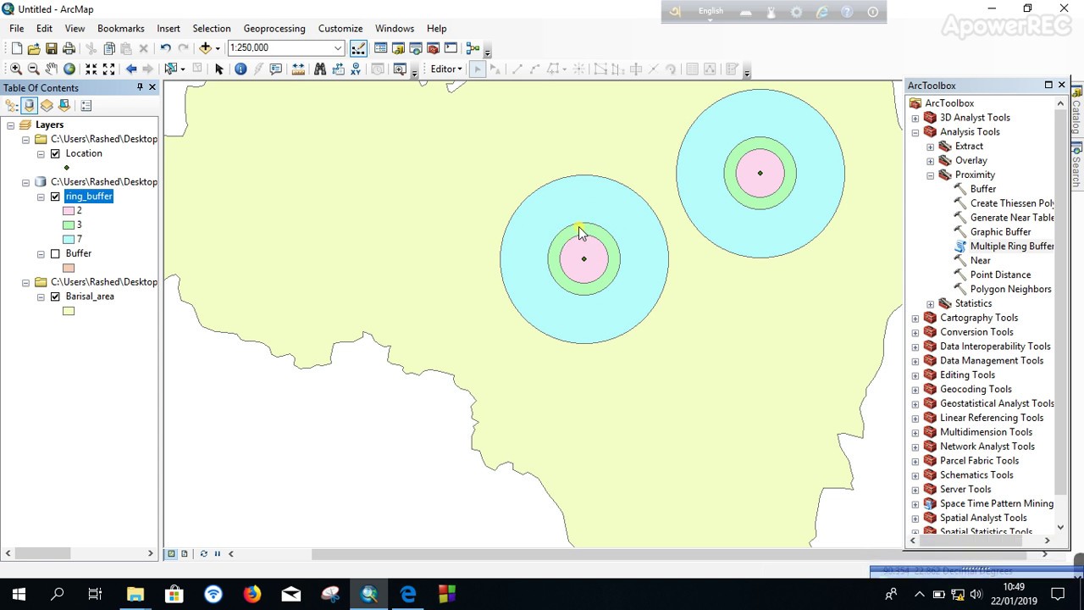Select the Identify tool
Viewport: 1084px width, 610px height.
241,69
